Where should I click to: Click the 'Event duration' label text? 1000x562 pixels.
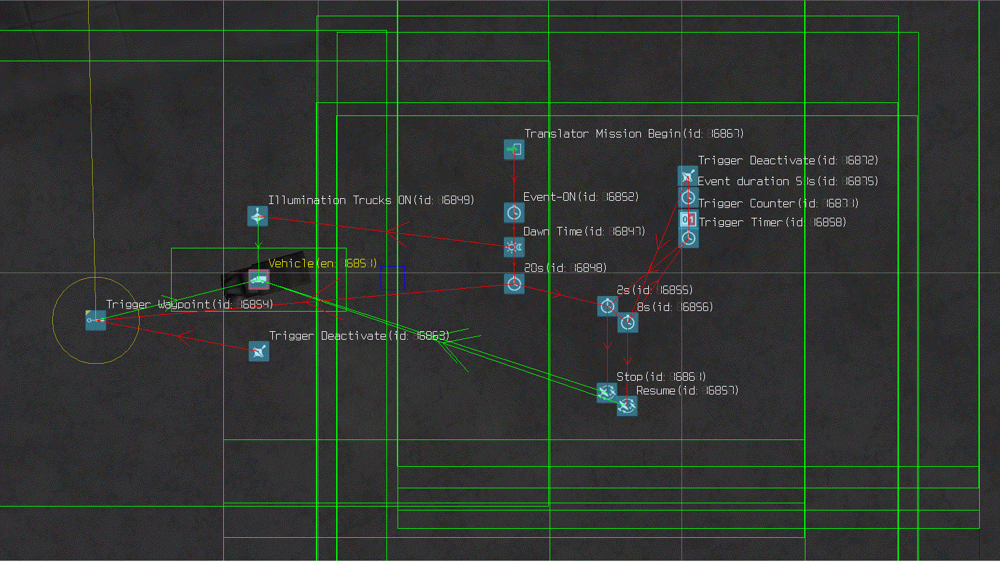[x=788, y=181]
